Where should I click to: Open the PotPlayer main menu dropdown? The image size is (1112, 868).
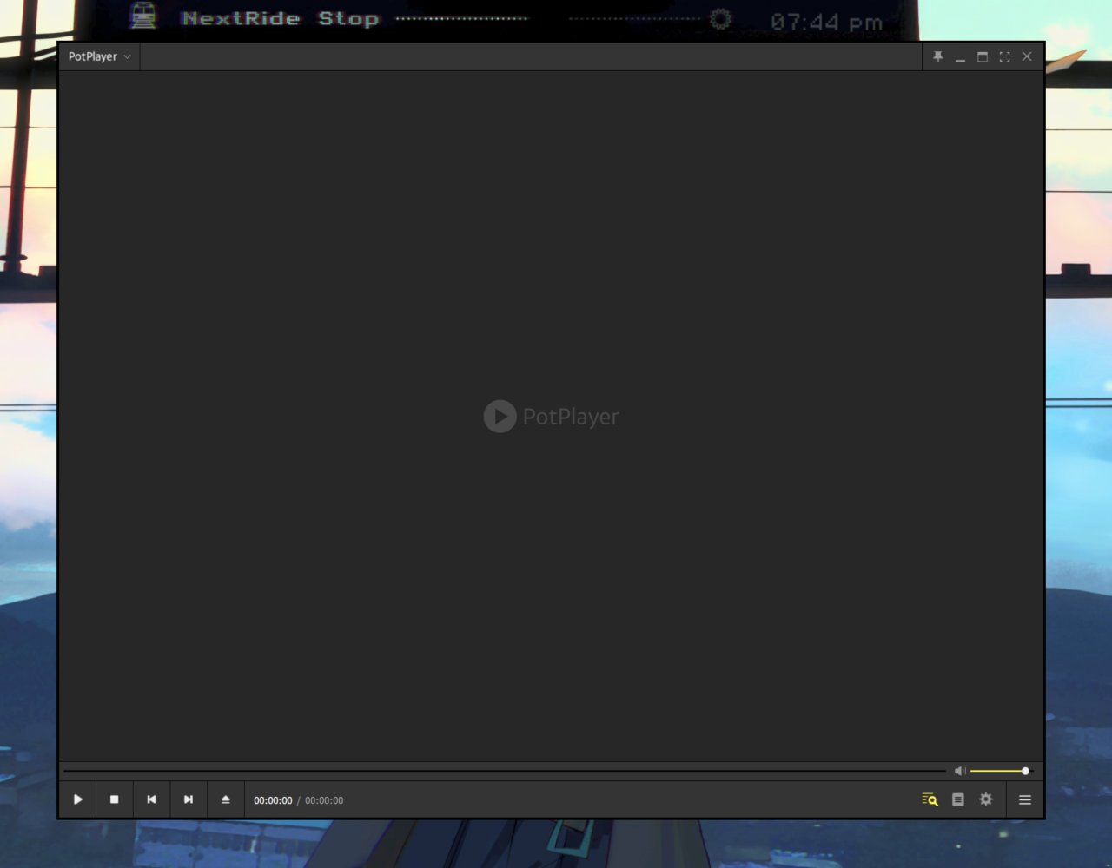point(99,56)
